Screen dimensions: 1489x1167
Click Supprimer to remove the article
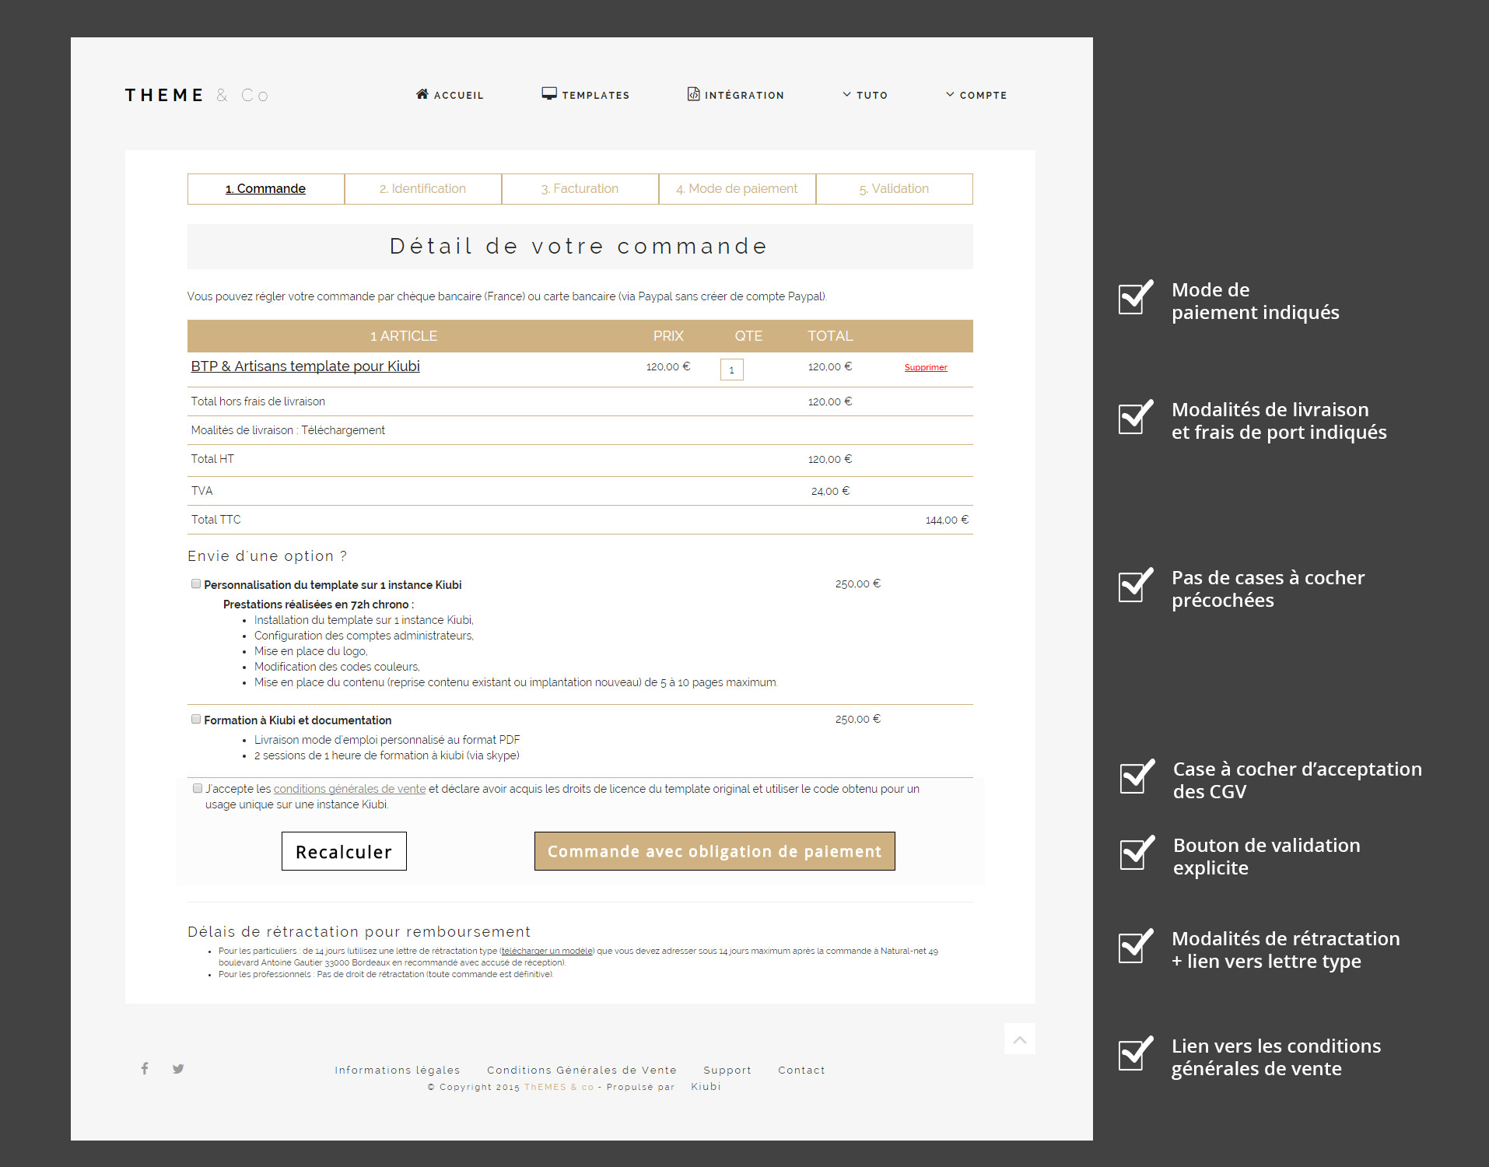click(926, 367)
